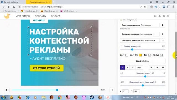Open the Windows Start menu
177x100 pixels.
click(3, 97)
